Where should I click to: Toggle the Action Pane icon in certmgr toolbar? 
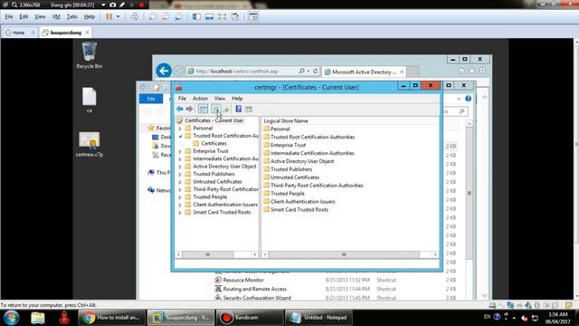[x=249, y=109]
